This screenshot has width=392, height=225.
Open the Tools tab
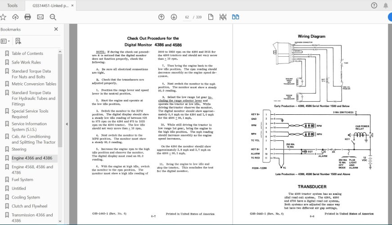(x=13, y=5)
